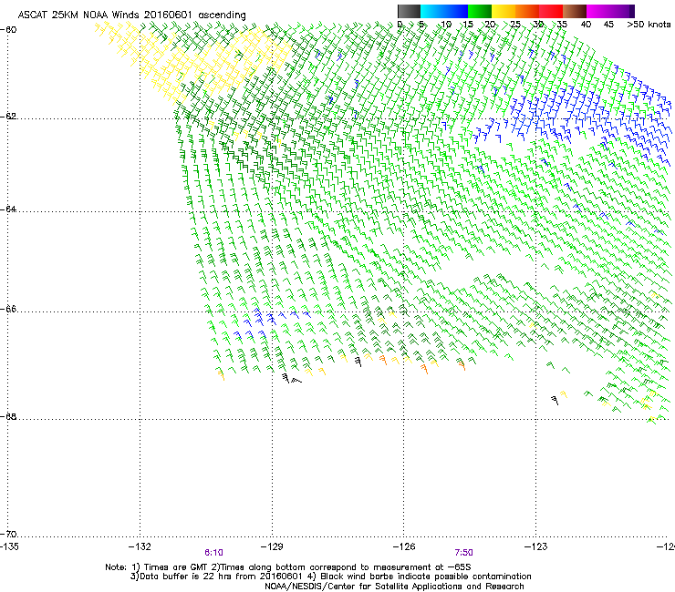Click the '-62' latitude axis label

coord(8,117)
